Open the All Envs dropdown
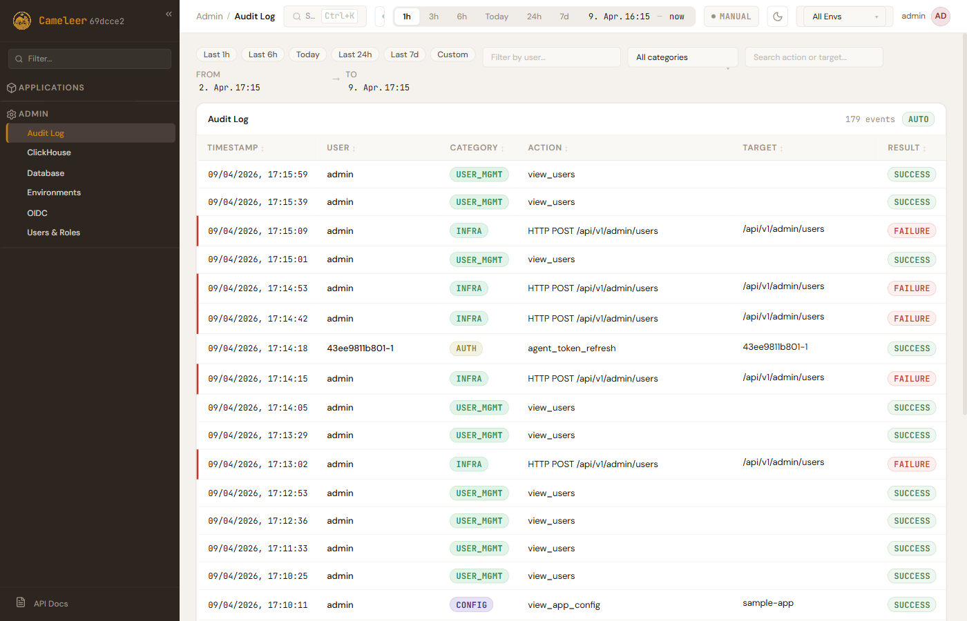 pyautogui.click(x=844, y=17)
